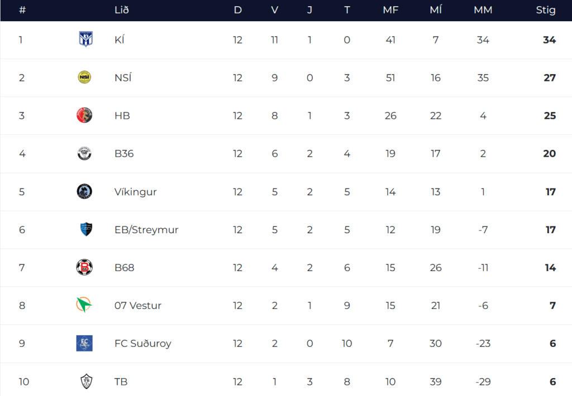Select the Víkingur team name
Image resolution: width=572 pixels, height=396 pixels.
pos(135,192)
